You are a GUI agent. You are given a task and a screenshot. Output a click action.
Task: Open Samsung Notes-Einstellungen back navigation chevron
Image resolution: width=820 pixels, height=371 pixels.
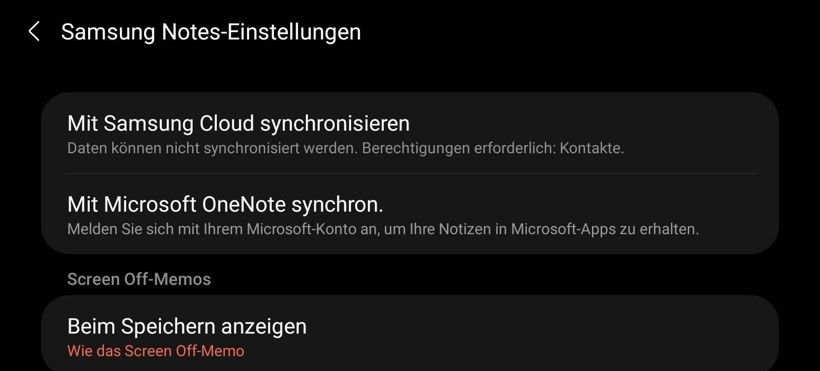point(34,32)
